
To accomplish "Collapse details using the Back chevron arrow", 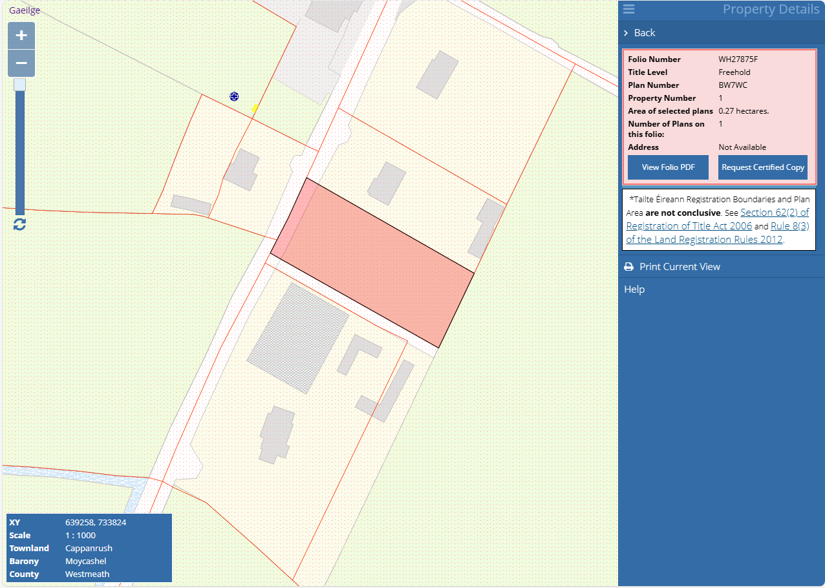I will pyautogui.click(x=626, y=33).
